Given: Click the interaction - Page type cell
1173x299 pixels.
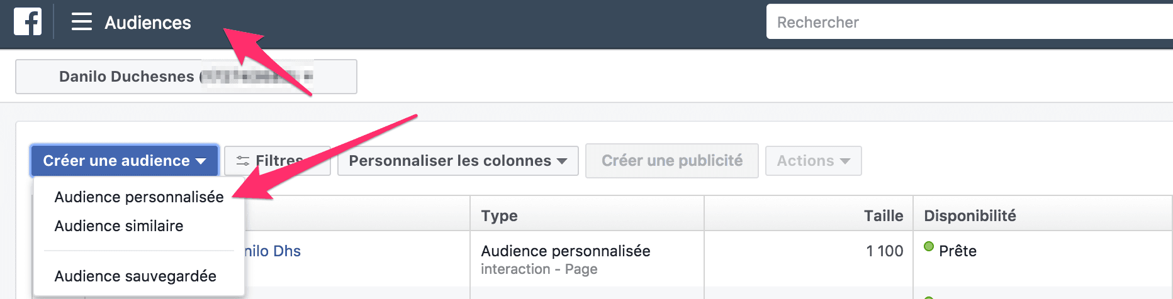Looking at the screenshot, I should coord(539,269).
